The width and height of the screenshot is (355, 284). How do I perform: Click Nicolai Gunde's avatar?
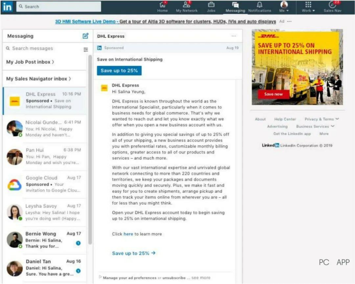tap(15, 129)
